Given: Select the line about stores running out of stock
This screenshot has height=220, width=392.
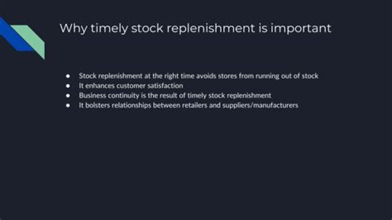Looking at the screenshot, I should (199, 76).
